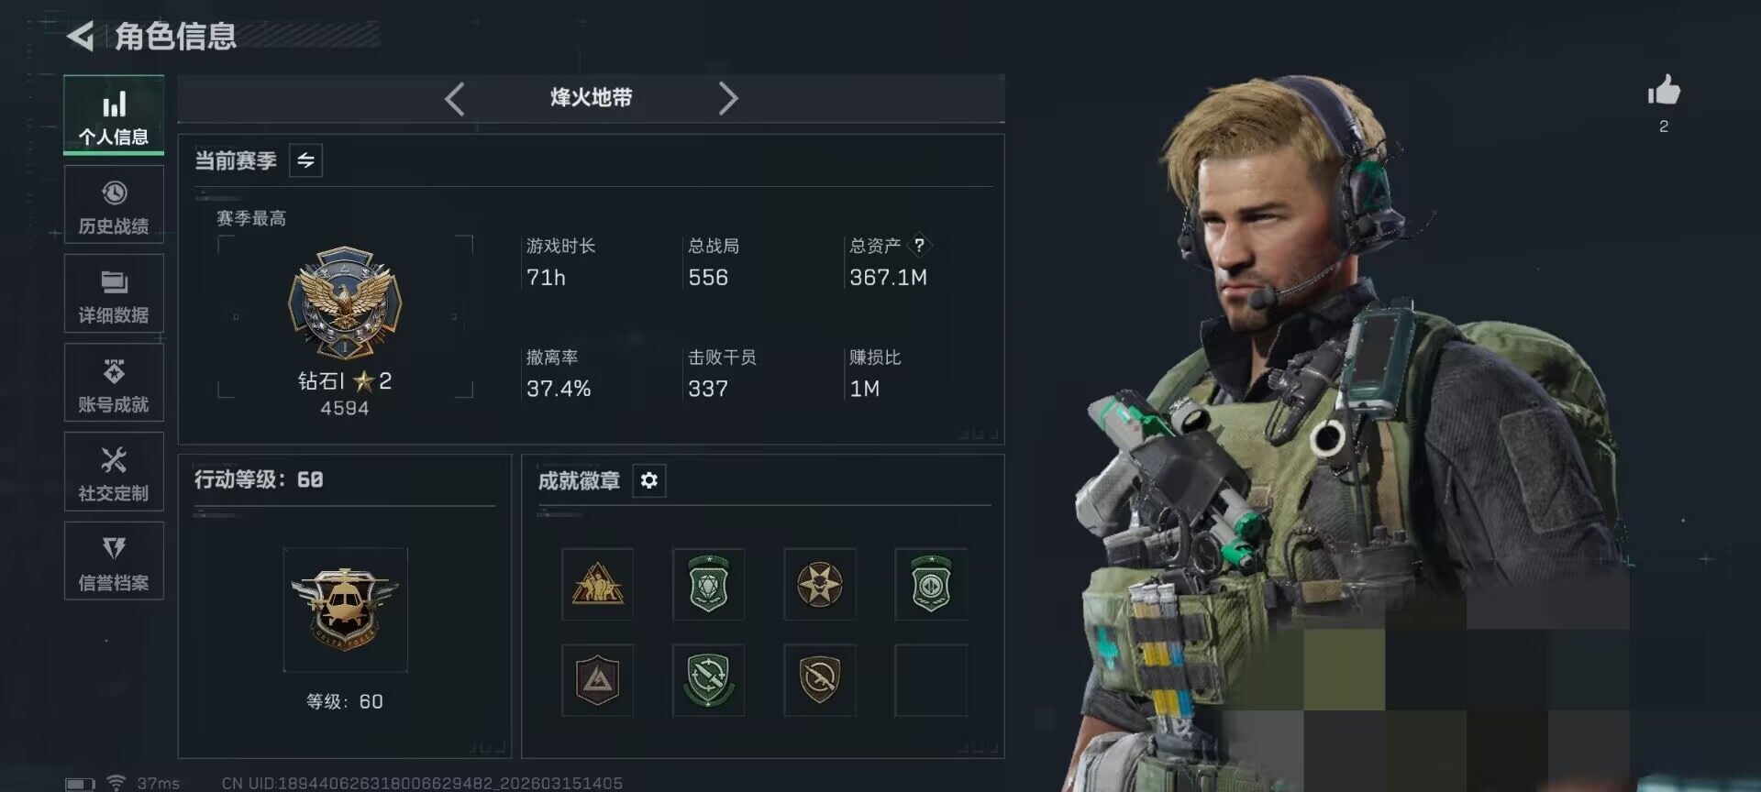The height and width of the screenshot is (792, 1761).
Task: Select the green circular-arrows shield badge
Action: pos(708,680)
